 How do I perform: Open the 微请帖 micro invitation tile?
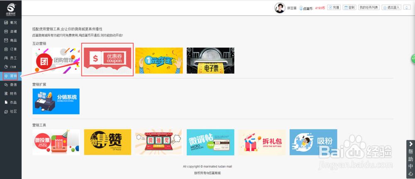[210, 142]
